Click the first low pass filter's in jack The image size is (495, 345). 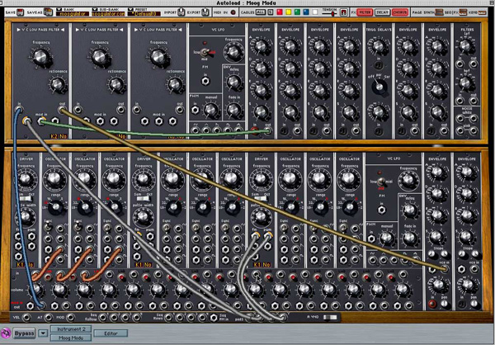coord(19,110)
